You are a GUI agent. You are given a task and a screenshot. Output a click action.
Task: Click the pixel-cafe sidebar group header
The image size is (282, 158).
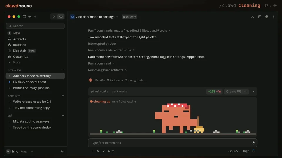(14, 70)
